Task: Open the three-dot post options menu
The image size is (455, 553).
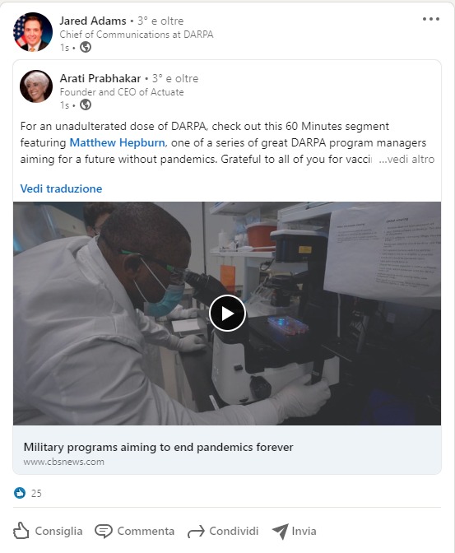Action: [431, 19]
